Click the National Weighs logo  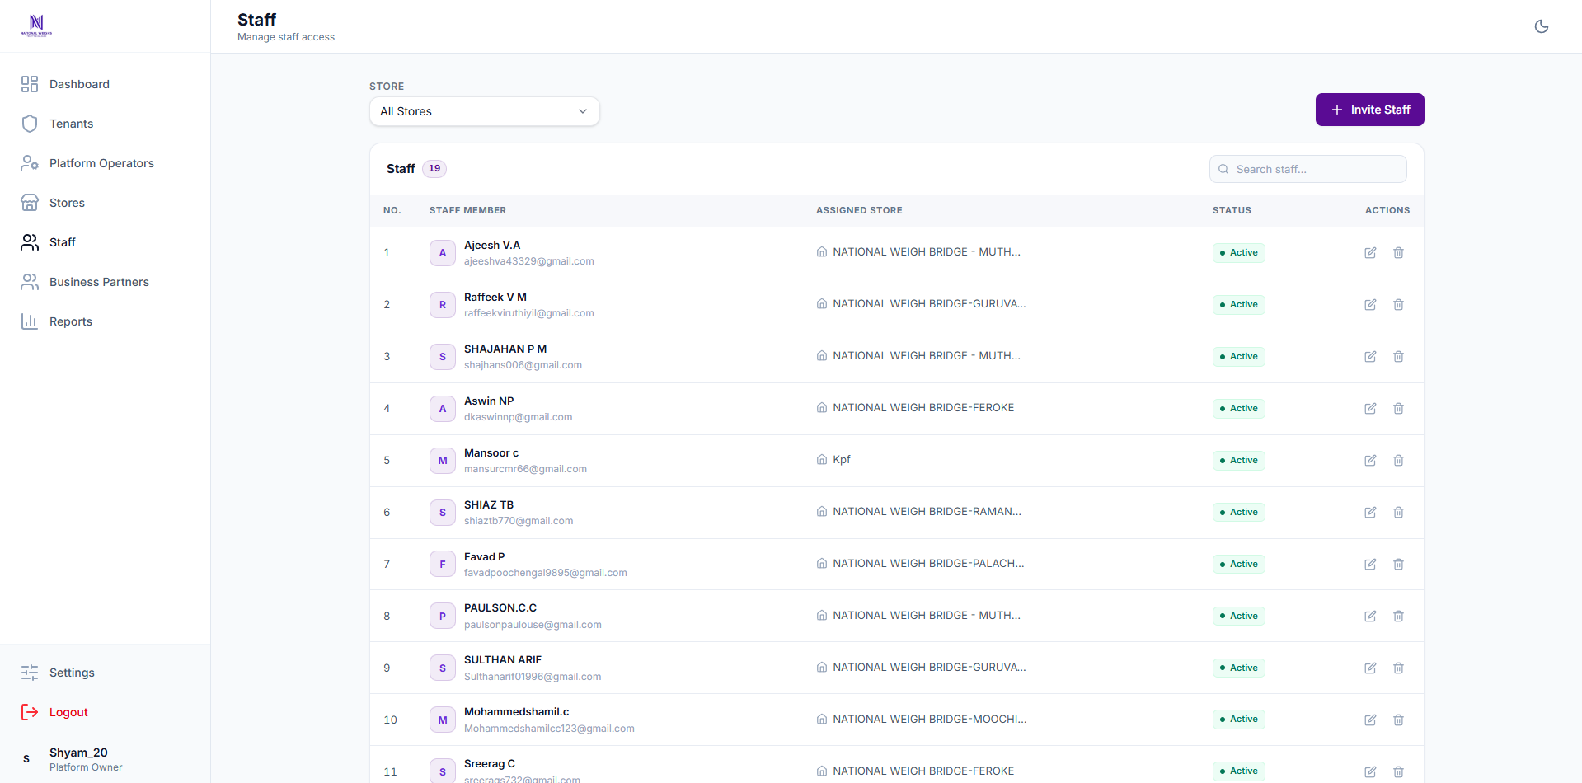[x=36, y=26]
